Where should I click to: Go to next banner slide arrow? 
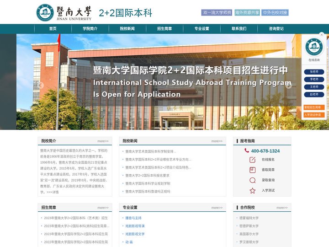click(x=289, y=86)
